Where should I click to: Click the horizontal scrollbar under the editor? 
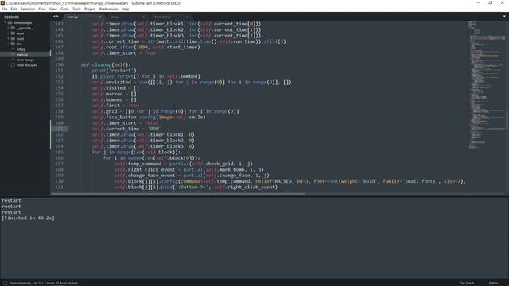point(178,194)
